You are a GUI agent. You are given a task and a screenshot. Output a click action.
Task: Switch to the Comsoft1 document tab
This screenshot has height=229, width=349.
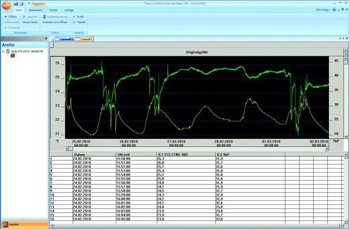(x=85, y=39)
